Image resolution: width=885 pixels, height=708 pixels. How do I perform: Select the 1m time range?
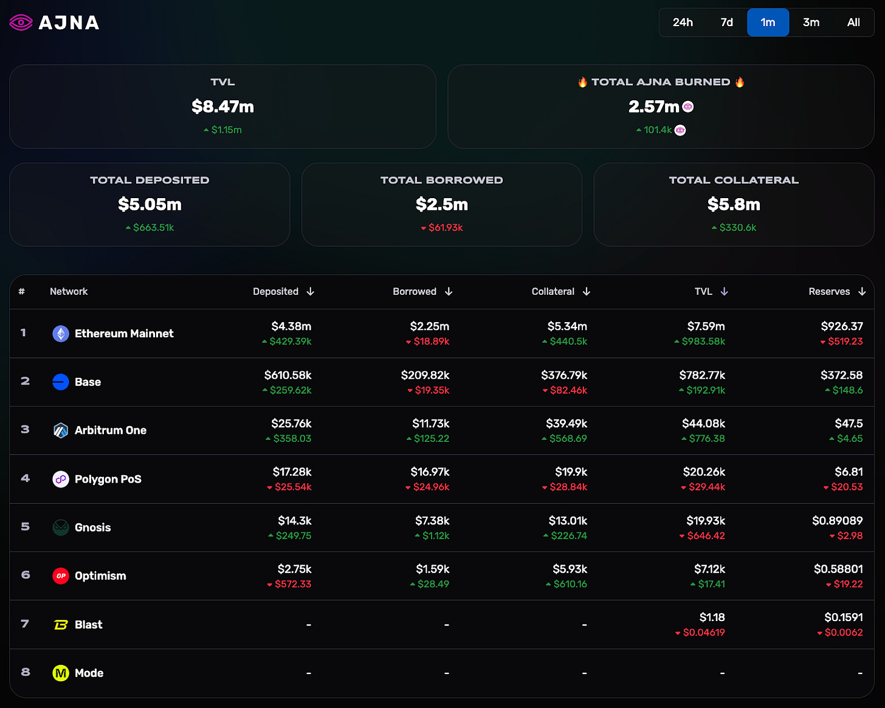point(768,22)
